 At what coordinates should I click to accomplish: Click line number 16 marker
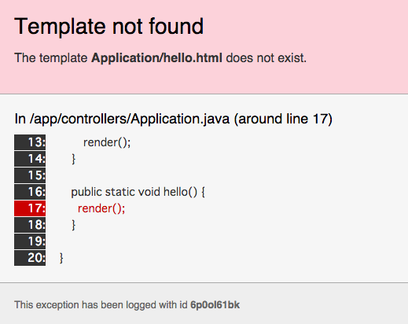pos(30,192)
